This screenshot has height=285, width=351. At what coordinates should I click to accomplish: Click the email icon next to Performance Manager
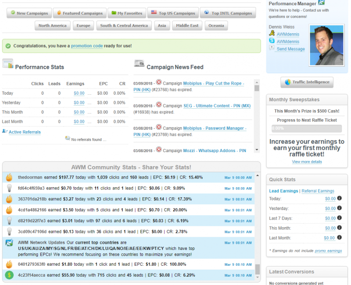pos(321,3)
